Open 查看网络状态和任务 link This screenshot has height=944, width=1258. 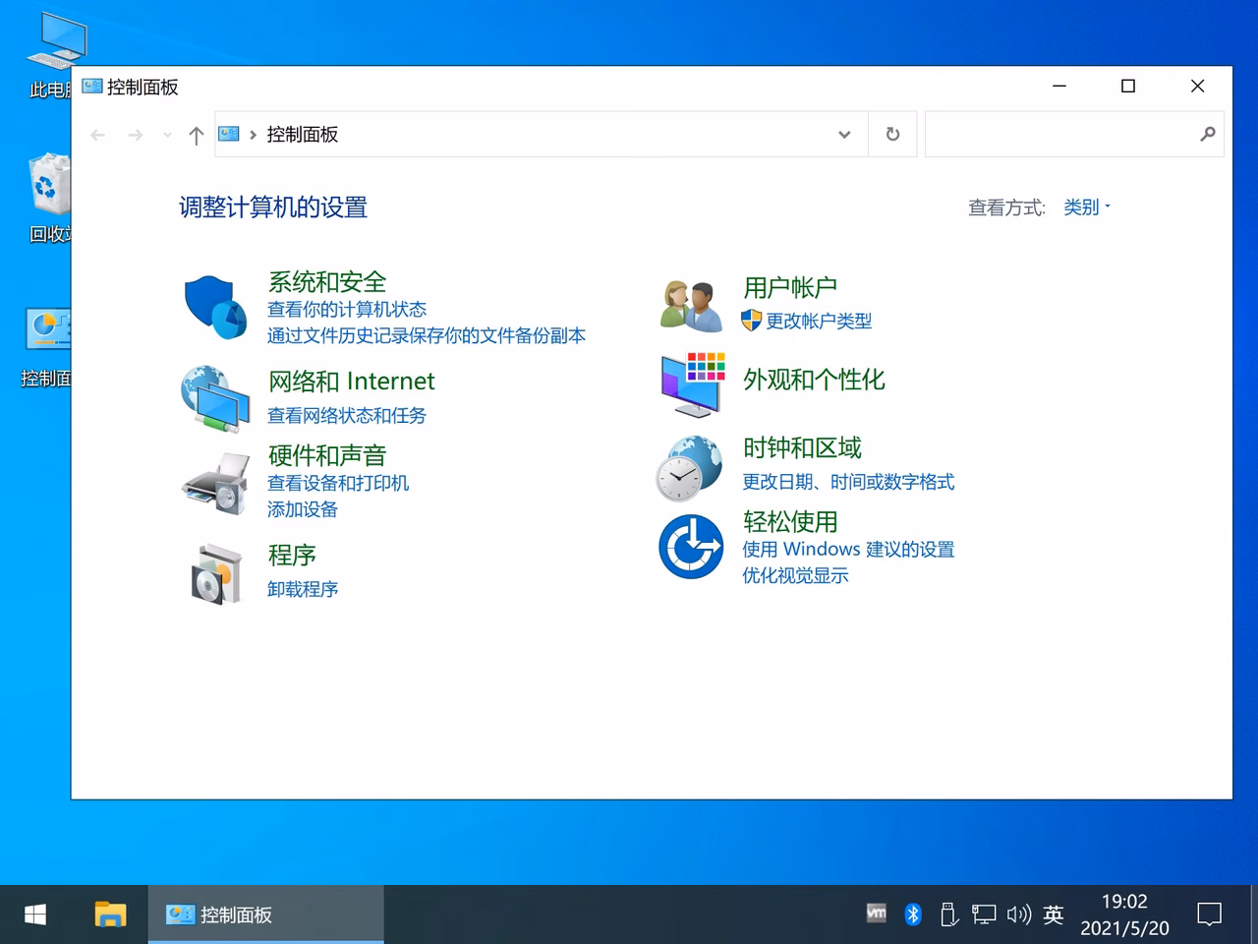tap(347, 416)
